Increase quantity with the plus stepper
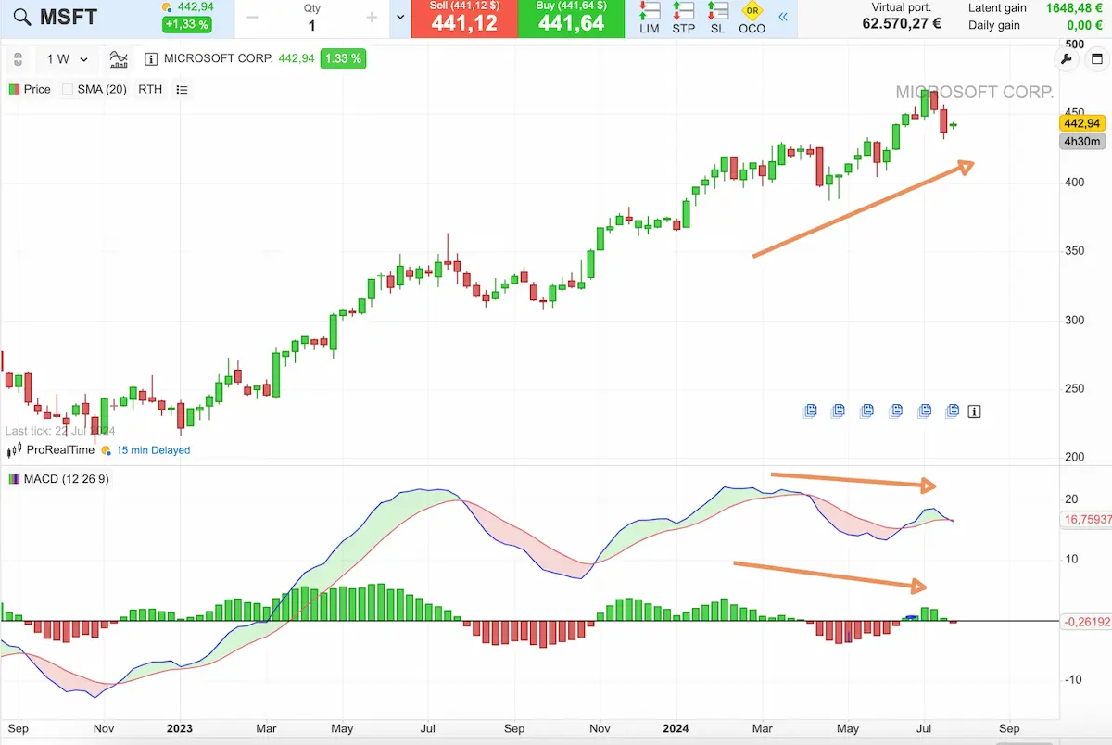This screenshot has width=1112, height=745. pyautogui.click(x=372, y=18)
